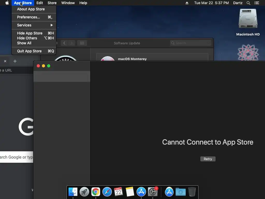
Task: Click the Google search box
Action: click(x=17, y=157)
